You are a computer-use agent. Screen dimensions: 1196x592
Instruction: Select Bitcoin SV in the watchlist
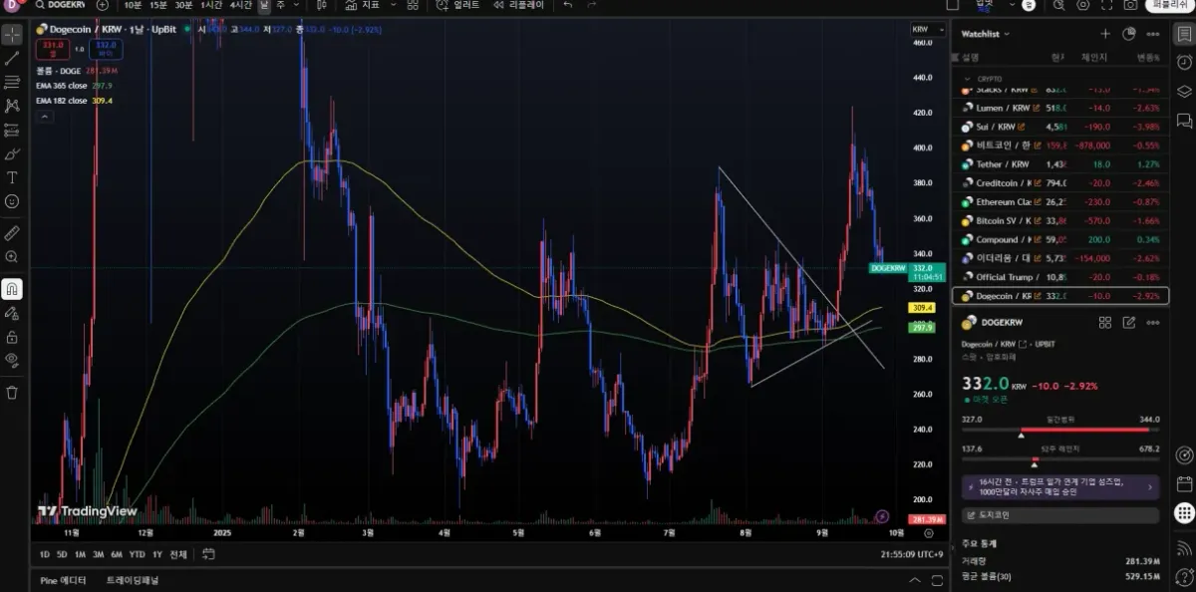point(1061,220)
